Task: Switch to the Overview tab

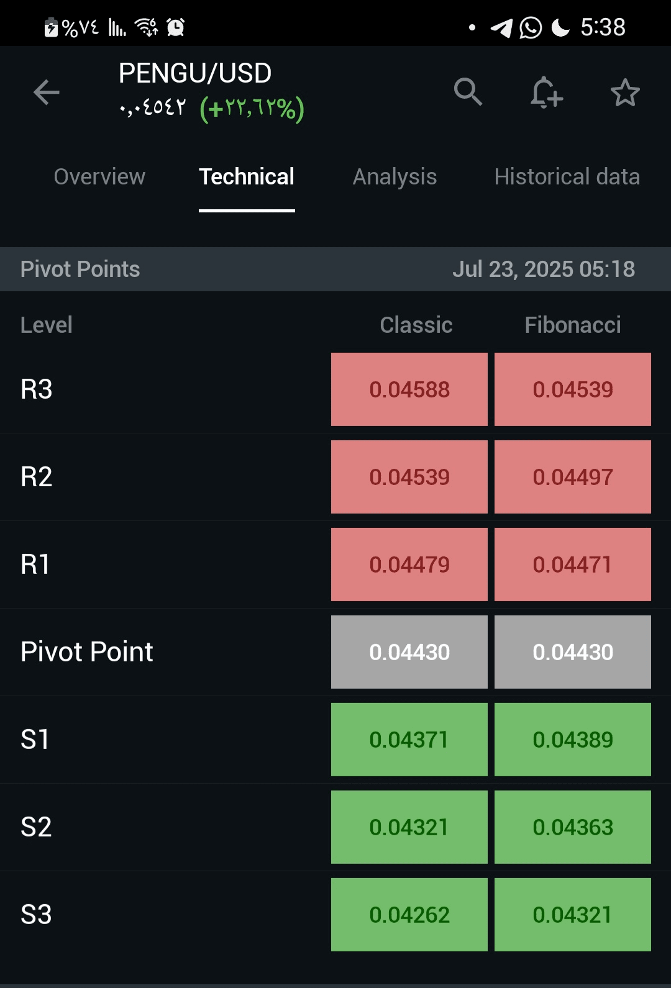Action: pos(99,177)
